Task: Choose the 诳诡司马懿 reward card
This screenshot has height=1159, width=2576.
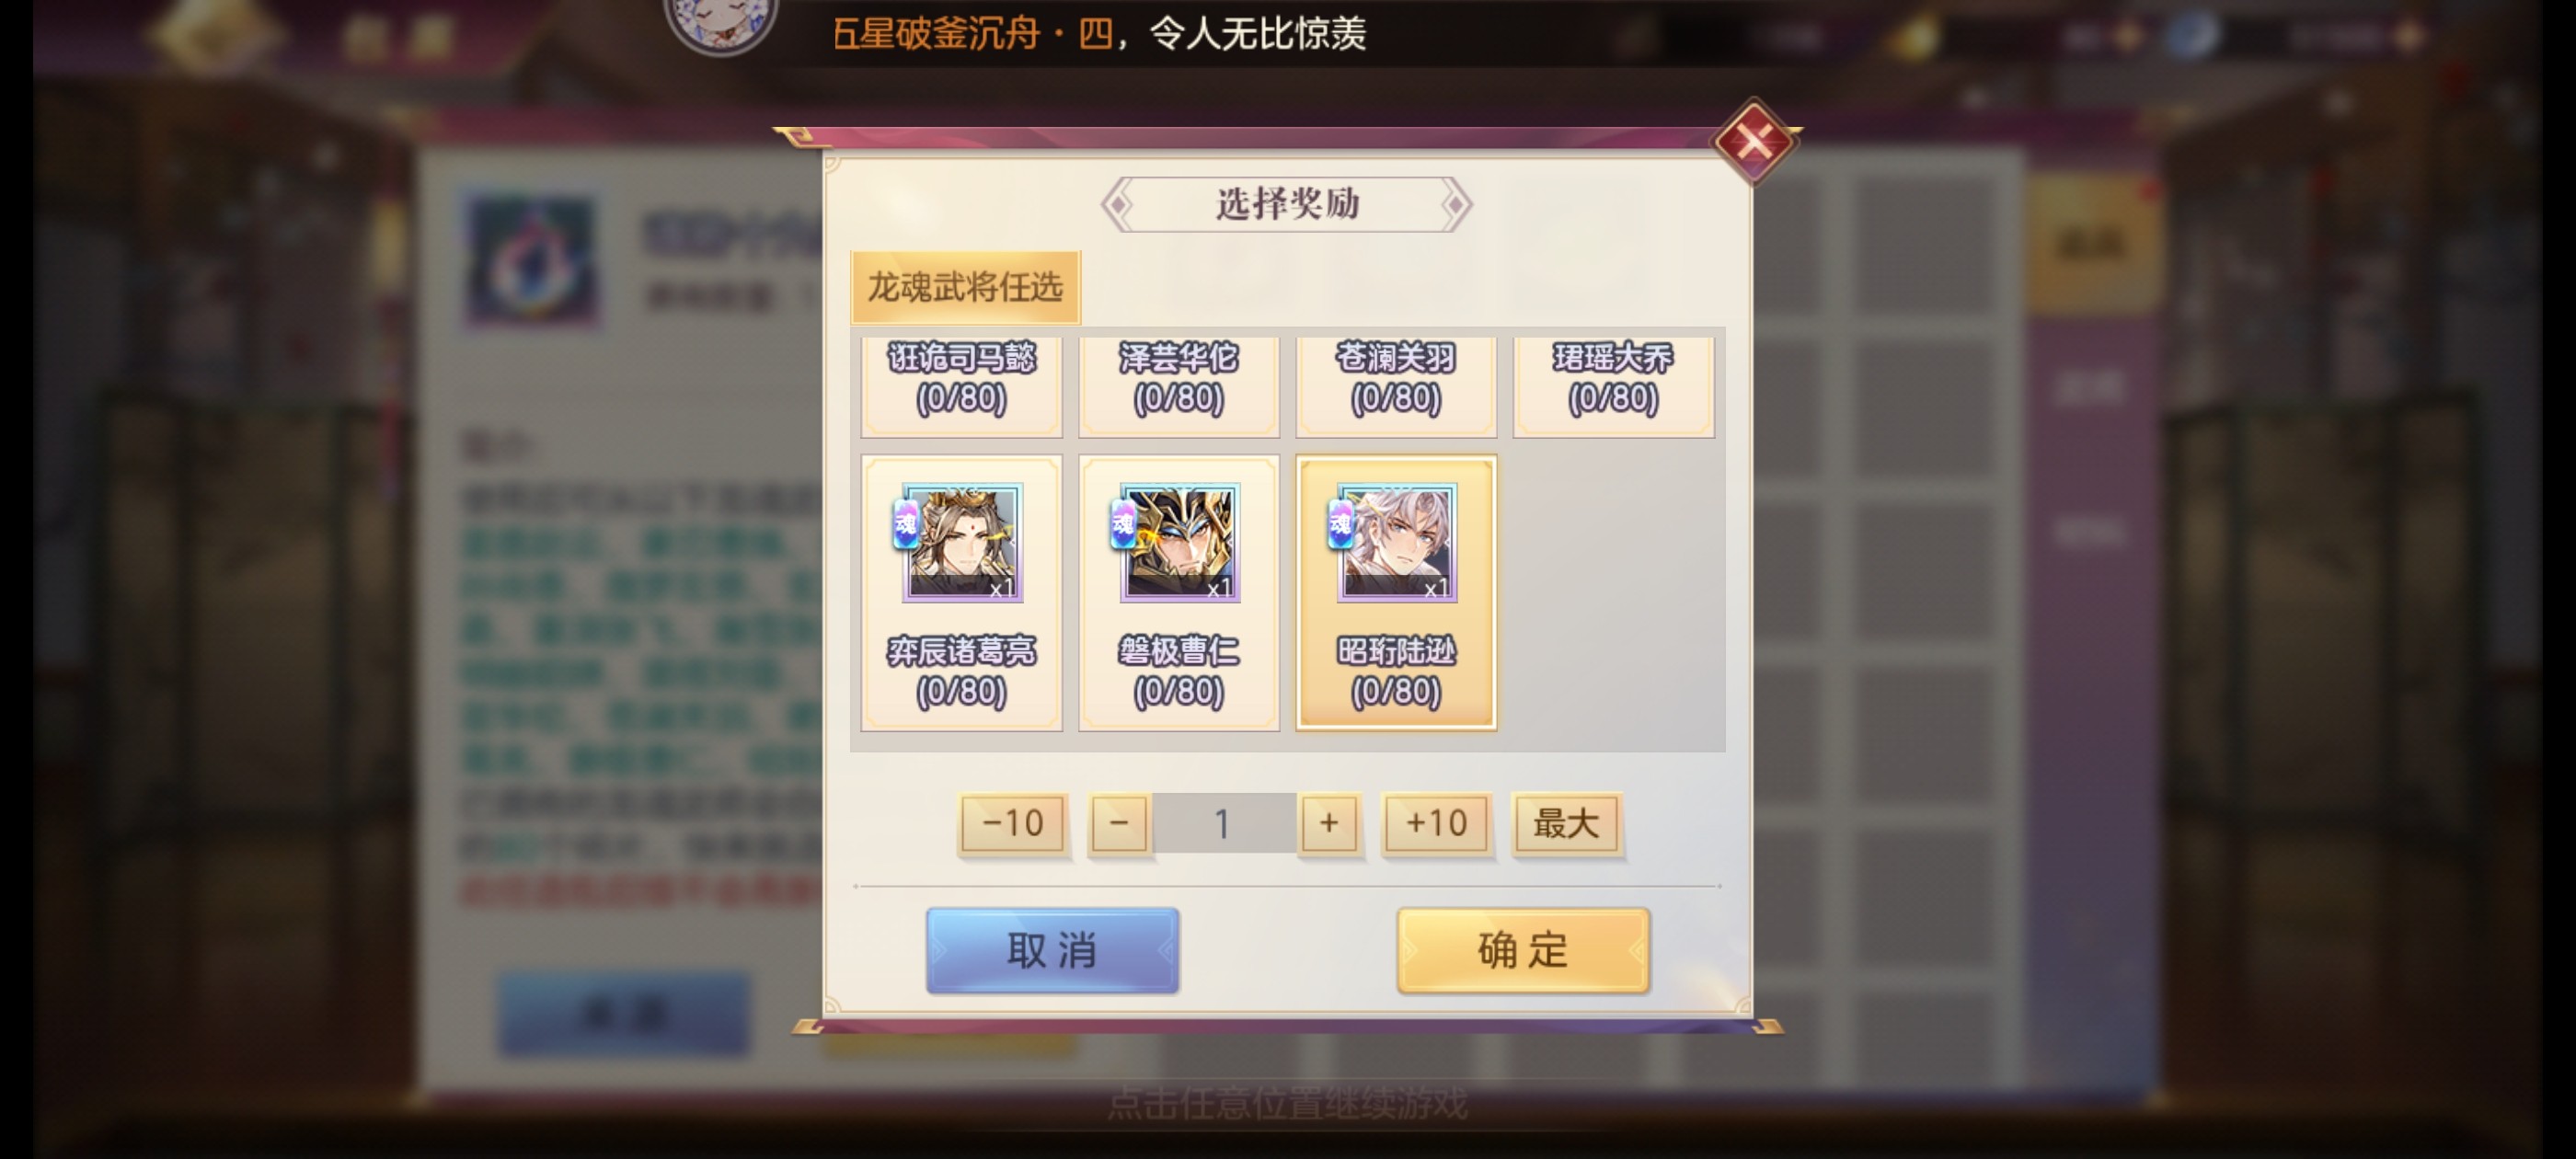Action: (962, 386)
